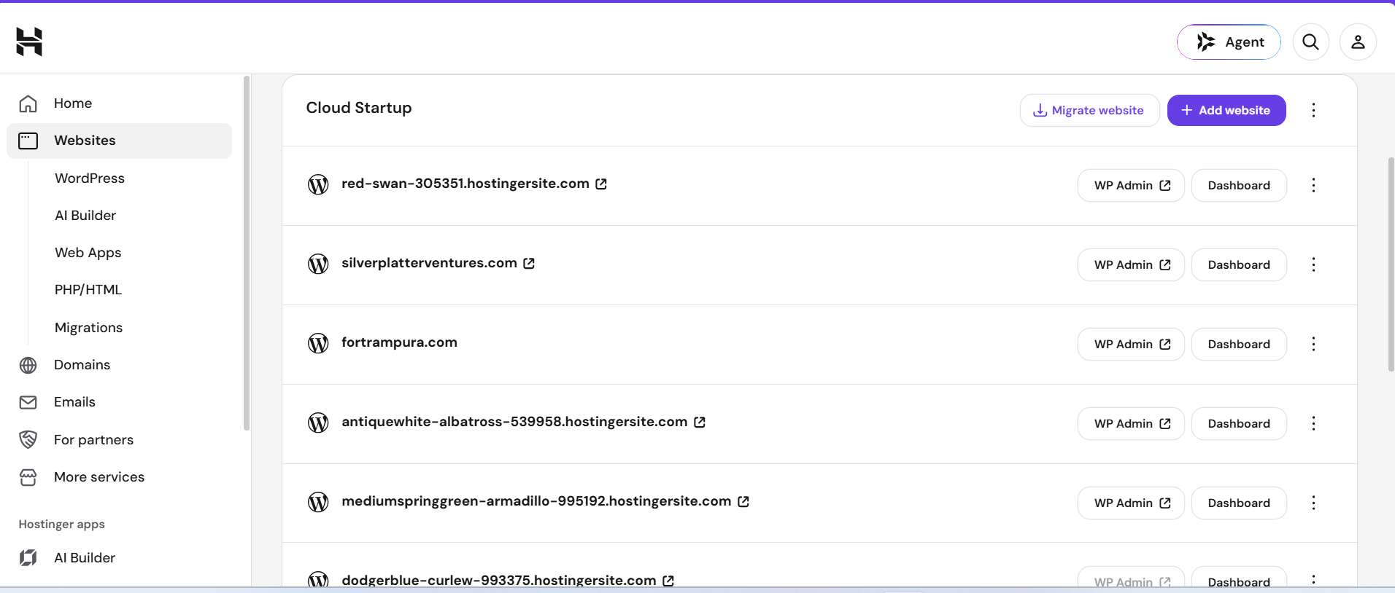Click the mediumspringgreen-armadillo-995192.hostingersite.com site name
Viewport: 1395px width, 593px height.
[536, 501]
